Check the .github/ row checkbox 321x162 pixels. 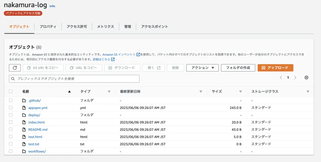[x=11, y=100]
